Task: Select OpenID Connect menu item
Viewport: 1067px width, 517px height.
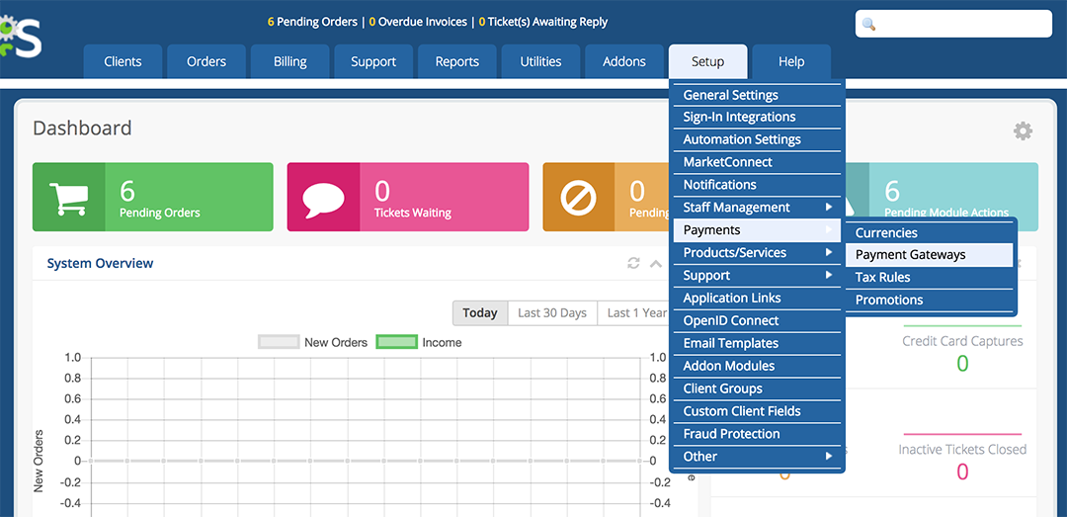Action: [757, 320]
